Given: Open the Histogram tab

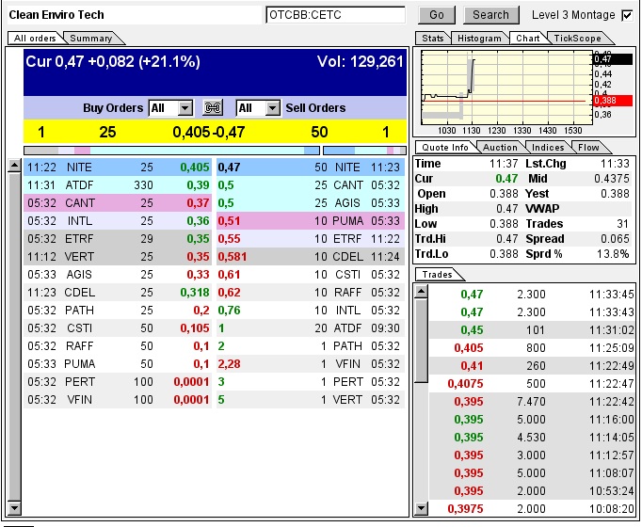Looking at the screenshot, I should 479,38.
